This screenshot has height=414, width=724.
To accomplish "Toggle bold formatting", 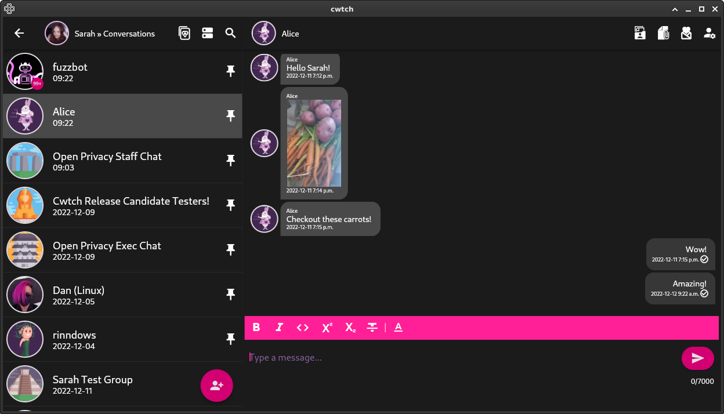I will coord(256,328).
